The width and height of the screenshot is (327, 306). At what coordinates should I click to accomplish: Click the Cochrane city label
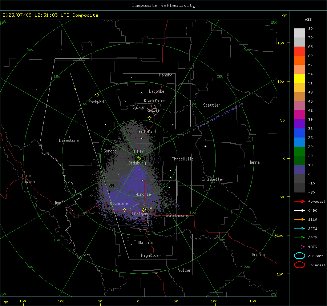point(119,203)
